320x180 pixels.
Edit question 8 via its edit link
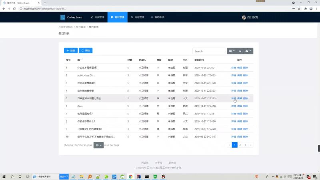click(x=240, y=122)
